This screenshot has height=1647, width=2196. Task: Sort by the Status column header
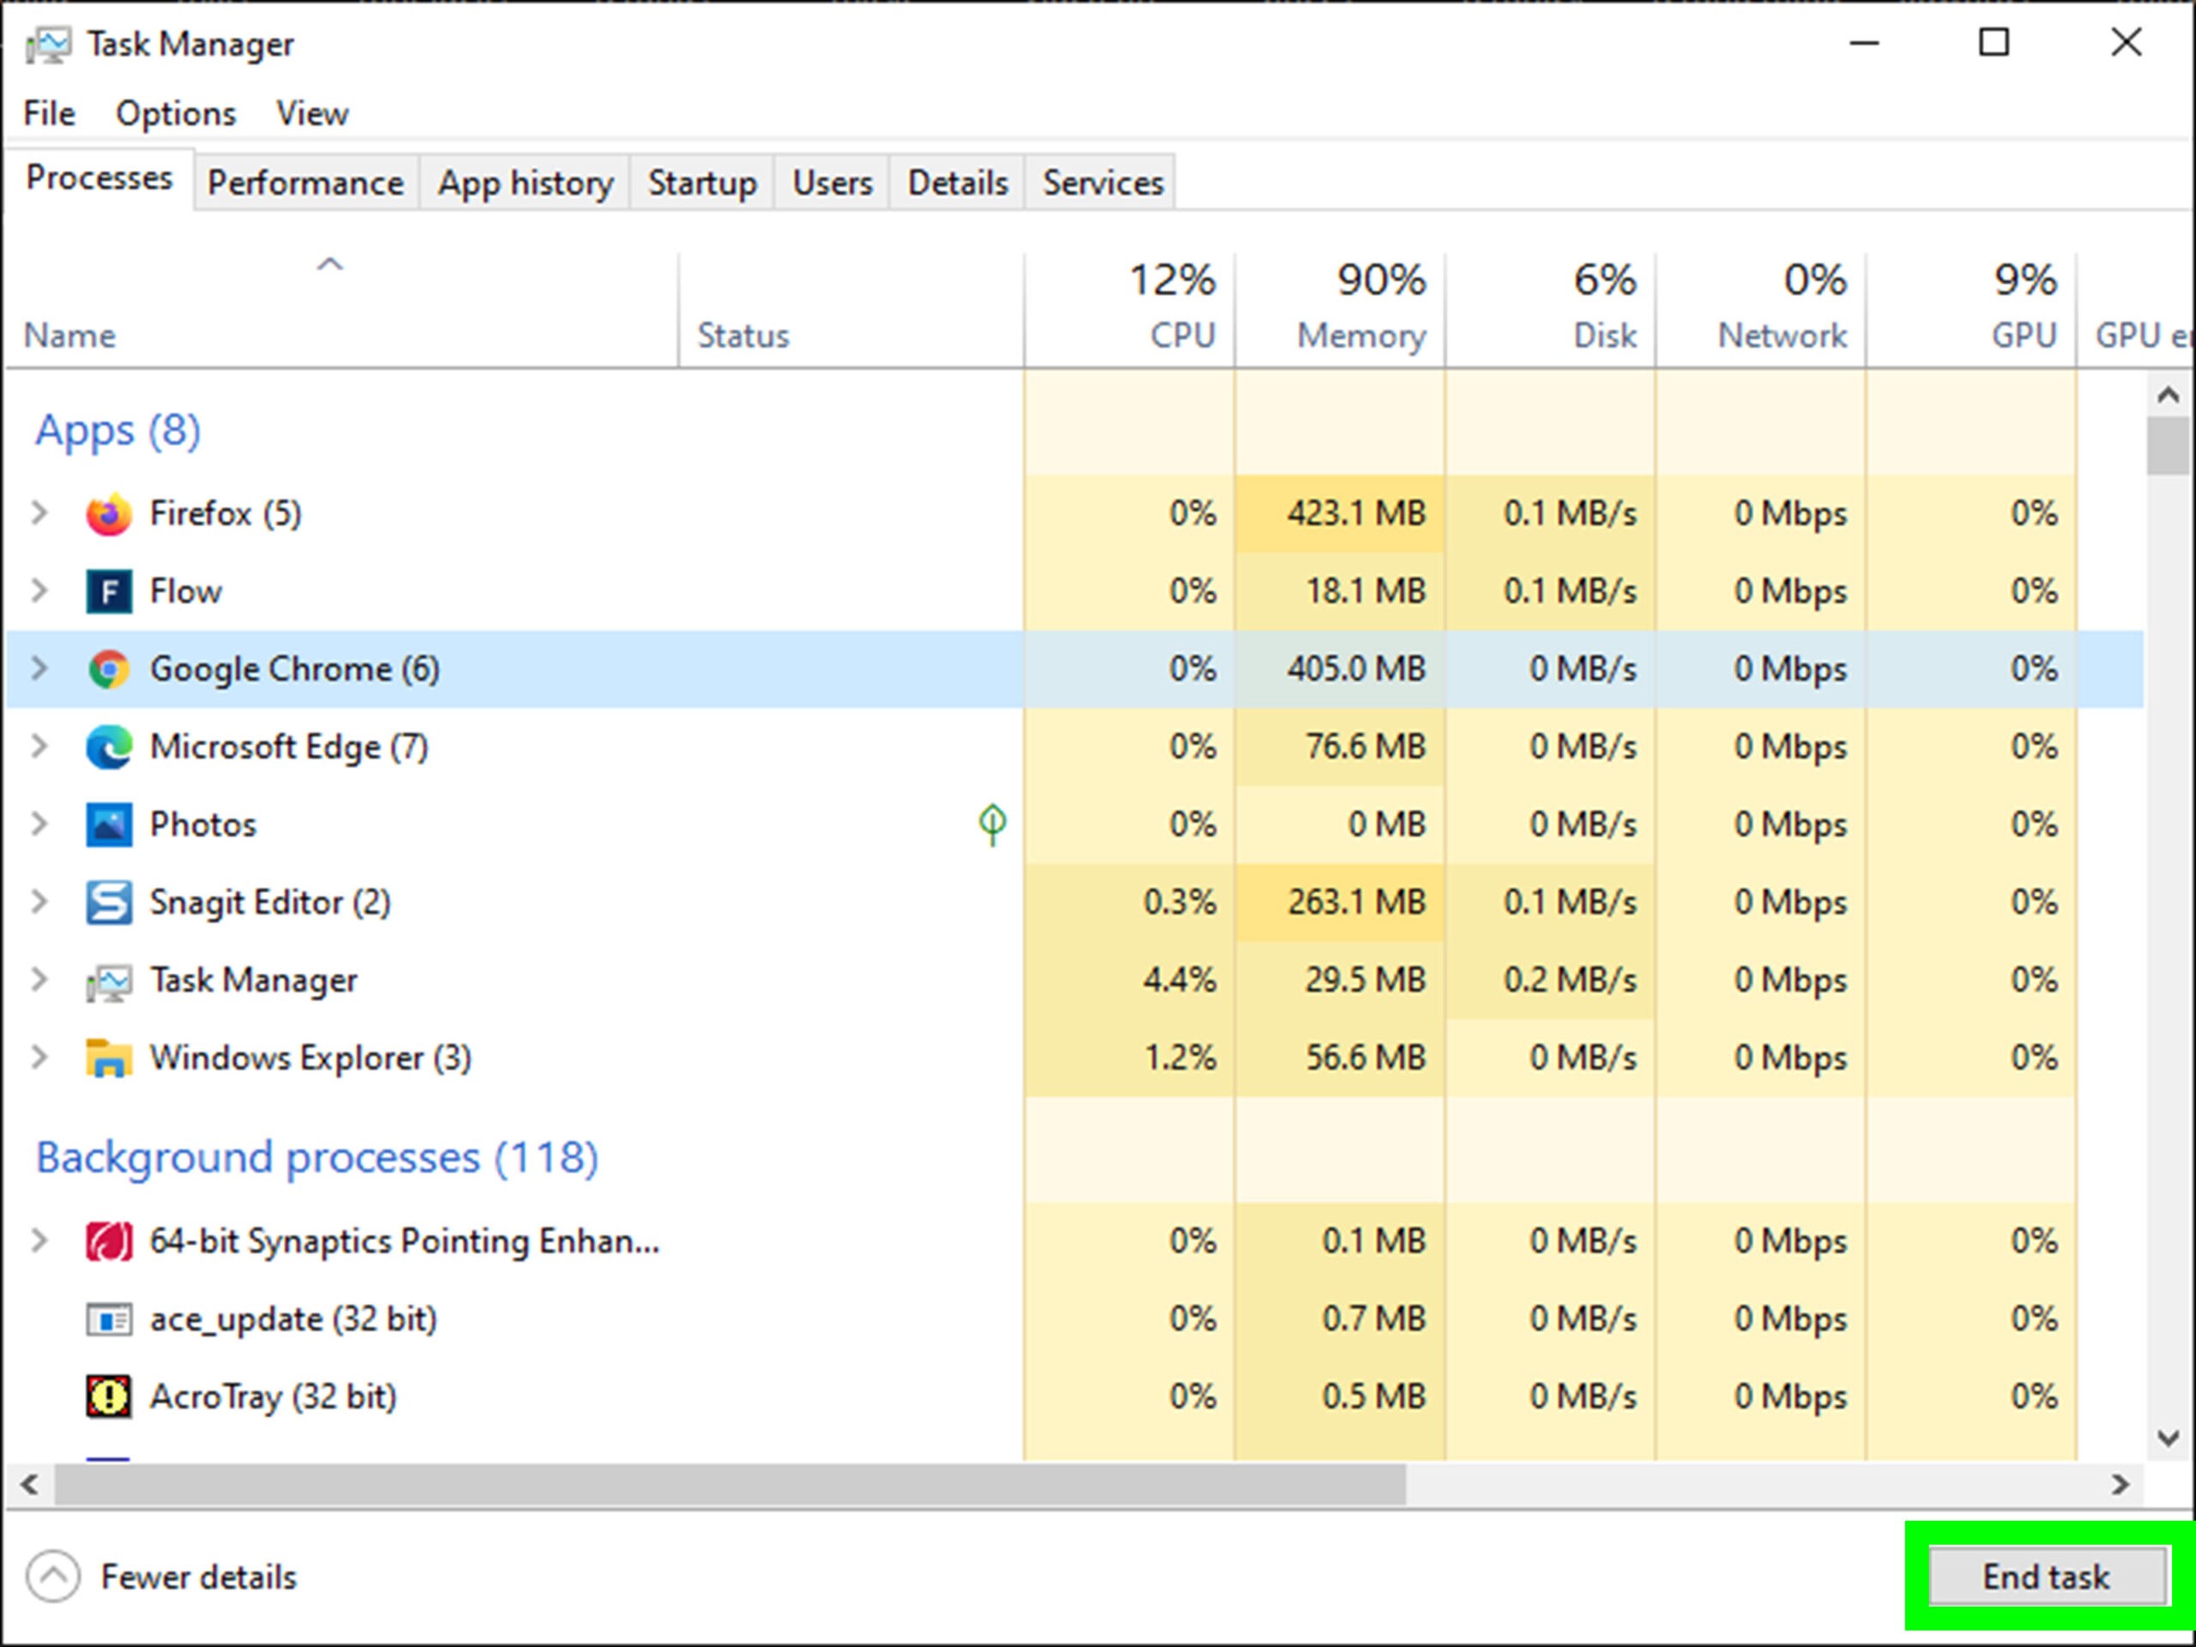point(851,310)
